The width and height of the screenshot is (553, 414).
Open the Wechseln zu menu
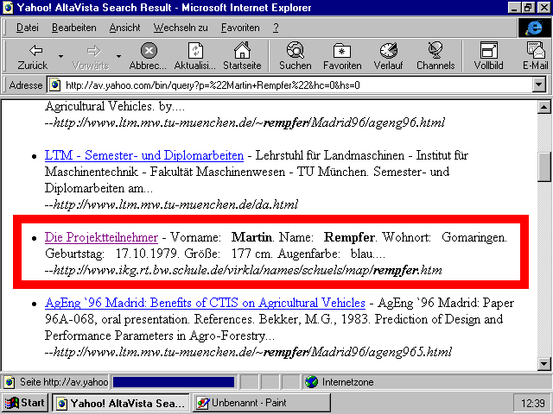181,28
